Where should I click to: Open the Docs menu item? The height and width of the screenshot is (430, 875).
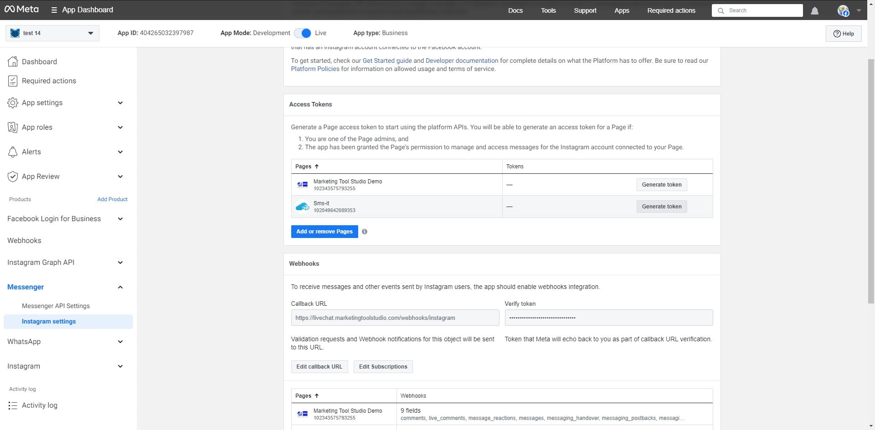pyautogui.click(x=515, y=10)
